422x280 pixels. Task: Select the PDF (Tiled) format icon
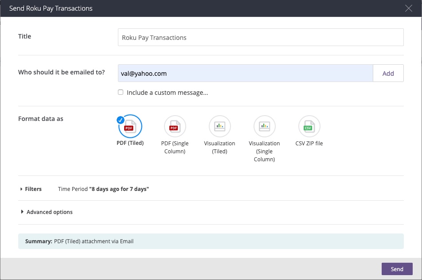130,127
